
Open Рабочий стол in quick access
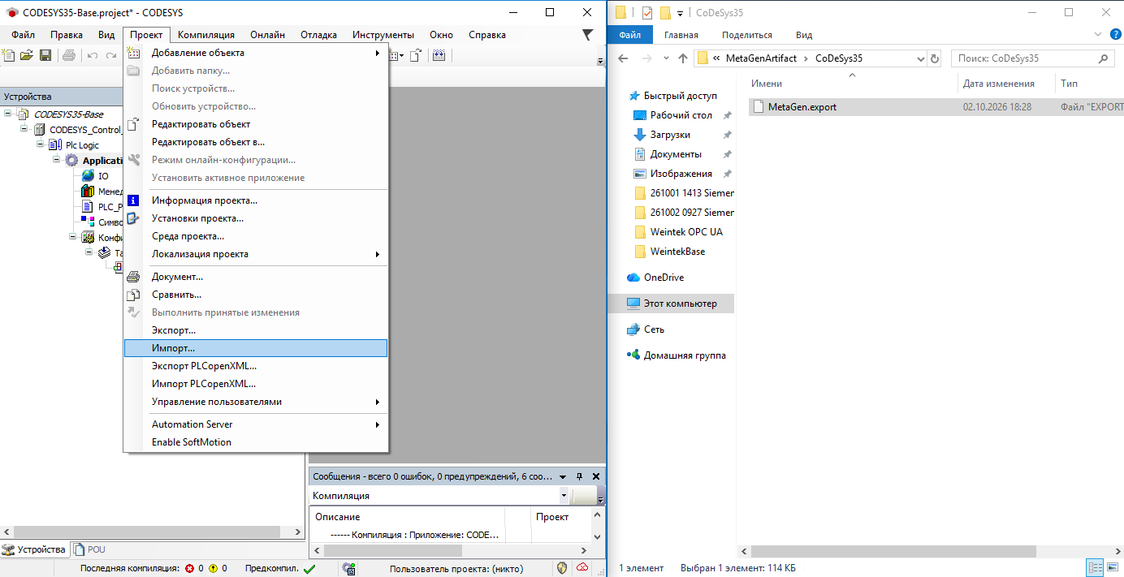(x=681, y=115)
